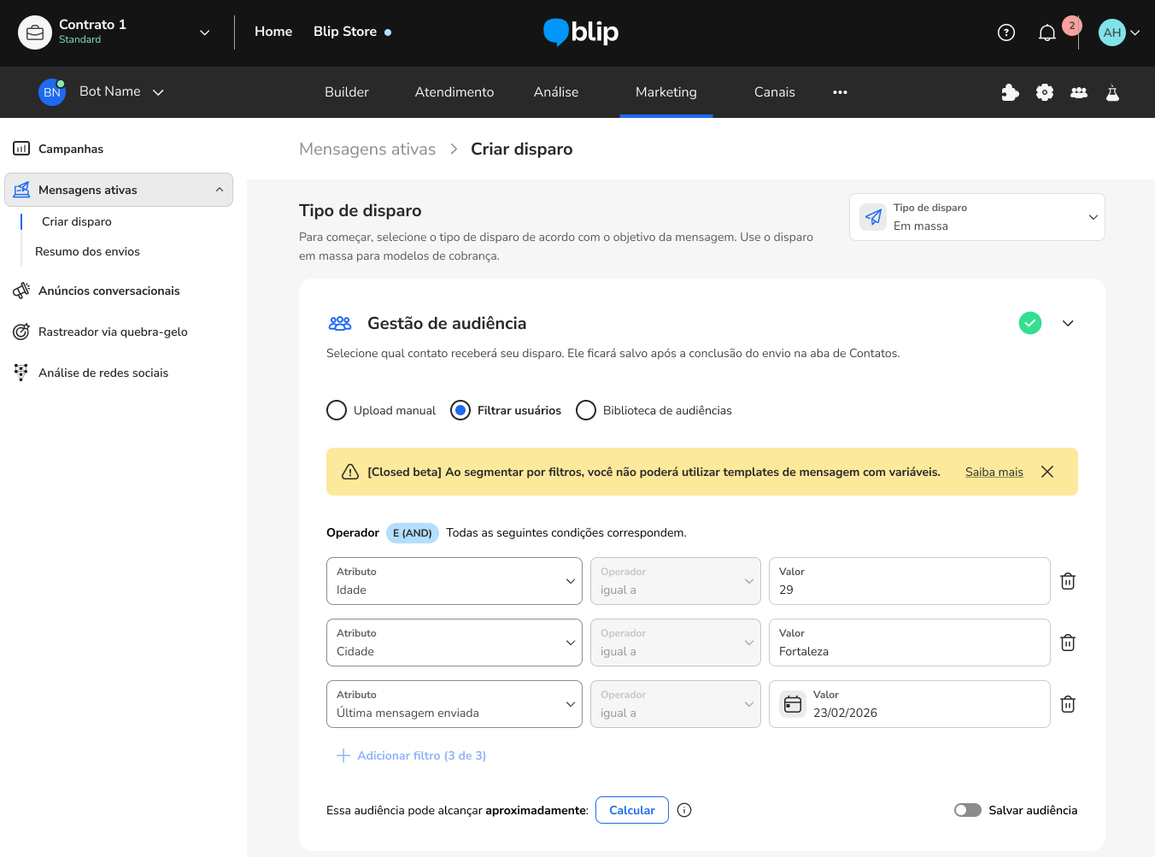This screenshot has height=857, width=1155.
Task: Open the Tipo de disparo dropdown
Action: (976, 217)
